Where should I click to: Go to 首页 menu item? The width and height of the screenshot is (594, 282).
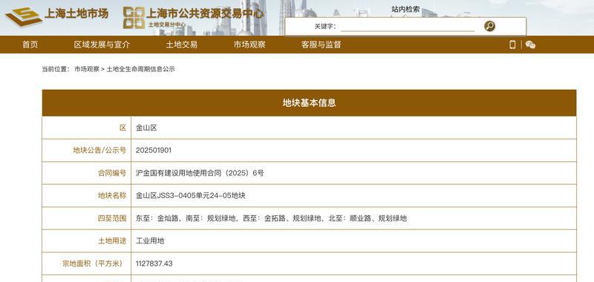tap(30, 45)
